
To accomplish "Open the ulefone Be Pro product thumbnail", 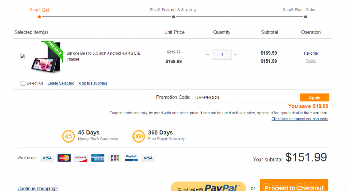I will point(47,57).
